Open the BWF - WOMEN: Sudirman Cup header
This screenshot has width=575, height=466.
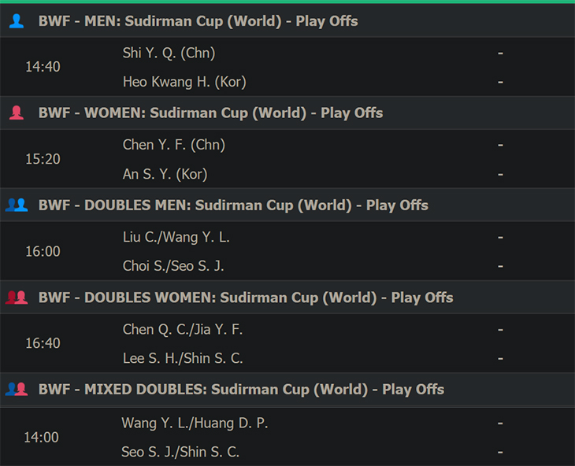point(287,113)
